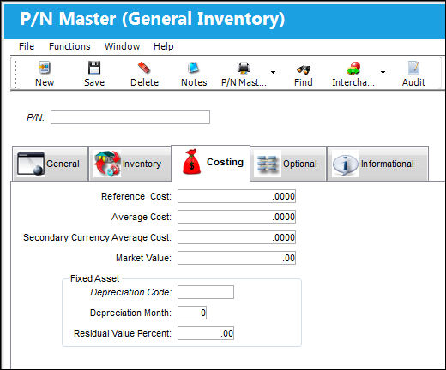Expand the P/N Master print dropdown arrow
Viewport: 446px width, 370px height.
273,72
